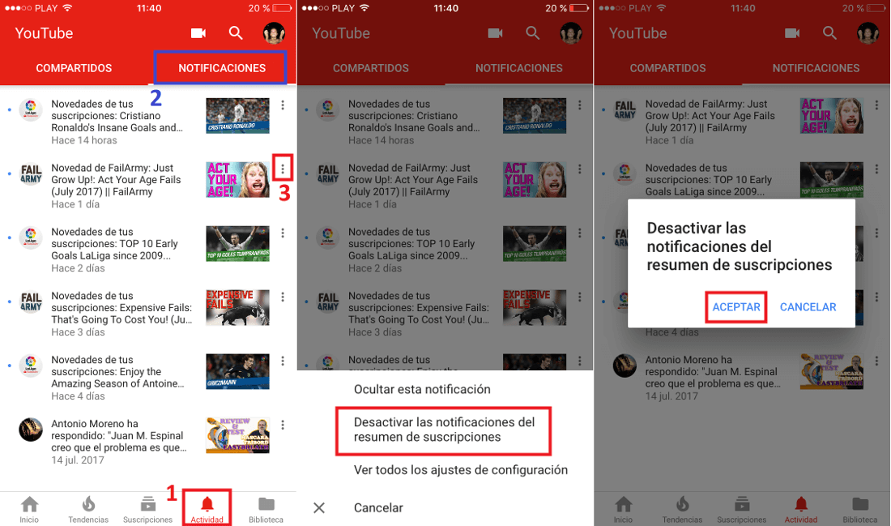Viewport: 891px width, 526px height.
Task: Tap the search magnifier in the right screen
Action: point(829,33)
